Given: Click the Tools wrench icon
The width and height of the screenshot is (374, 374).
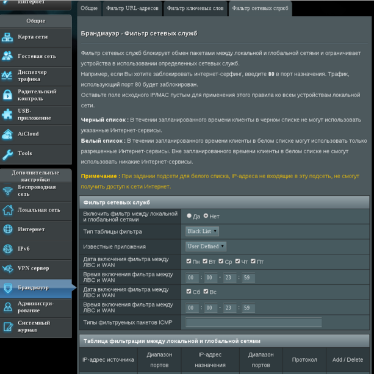Looking at the screenshot, I should (x=8, y=153).
